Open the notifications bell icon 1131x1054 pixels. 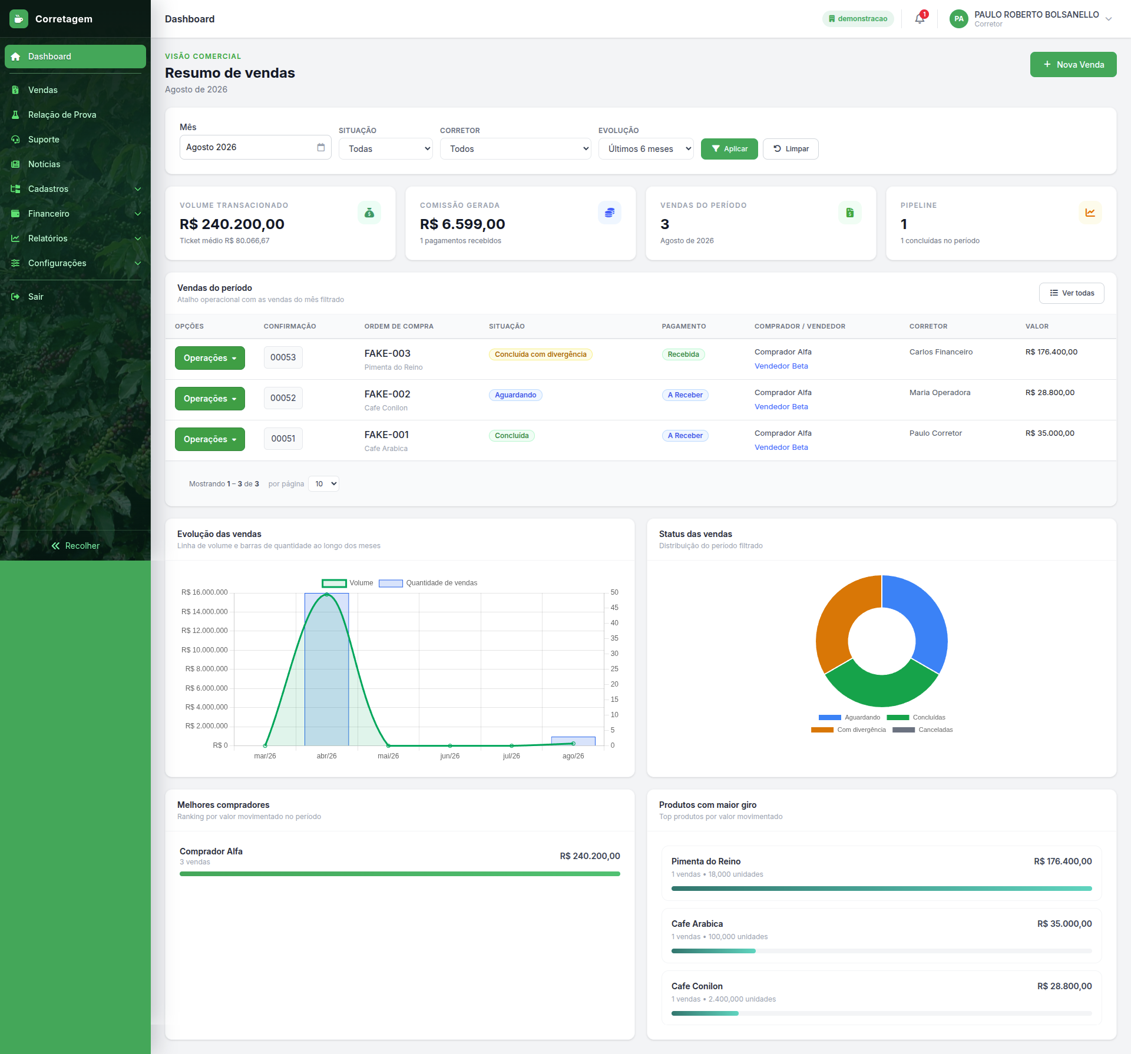click(x=920, y=19)
